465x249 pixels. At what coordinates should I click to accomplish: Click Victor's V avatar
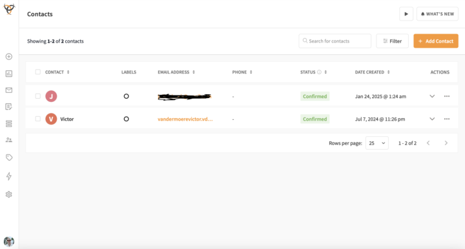point(51,119)
